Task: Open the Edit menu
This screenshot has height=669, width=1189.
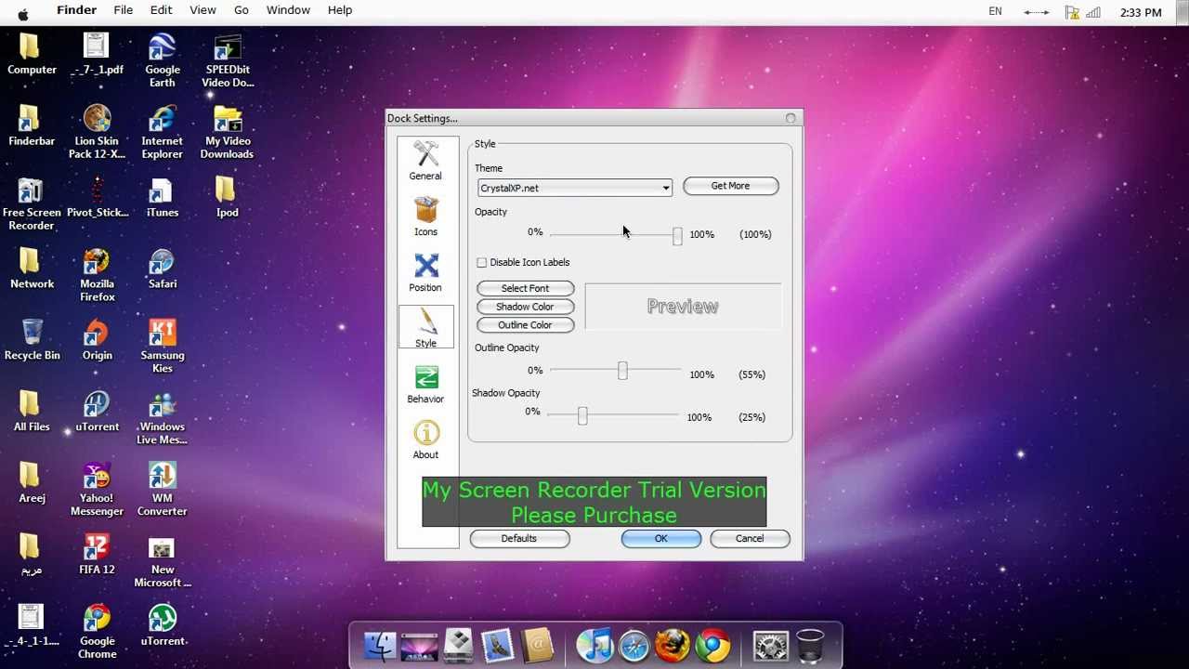Action: (x=161, y=10)
